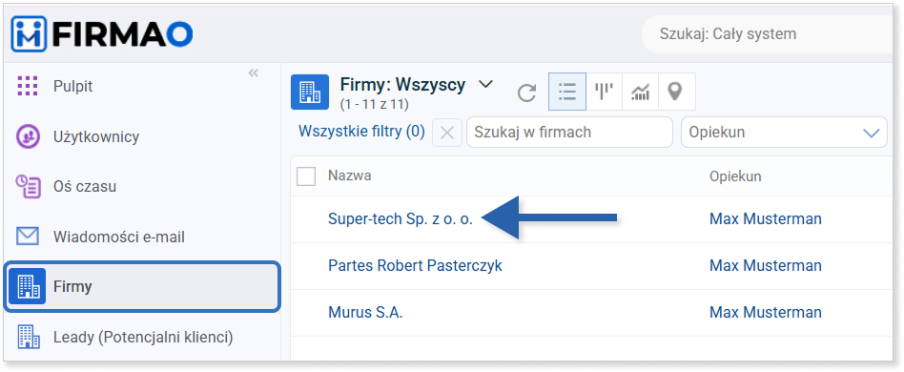The image size is (904, 372).
Task: Click the refresh list icon
Action: click(526, 93)
